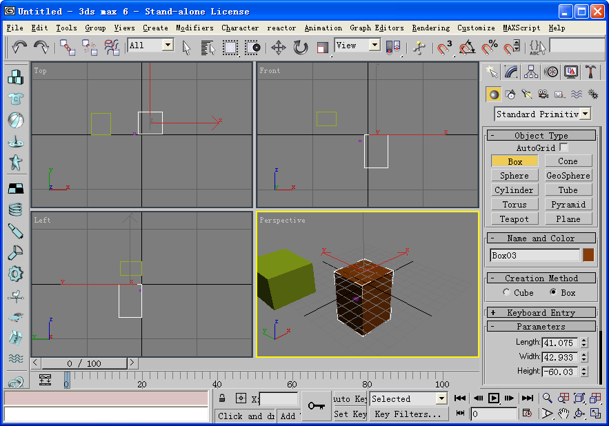
Task: Collapse the Name and Color rollout
Action: point(541,238)
